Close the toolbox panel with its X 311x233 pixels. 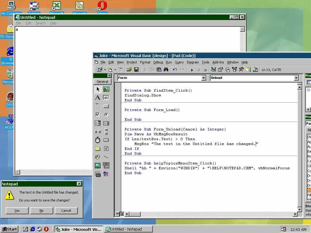(x=109, y=76)
